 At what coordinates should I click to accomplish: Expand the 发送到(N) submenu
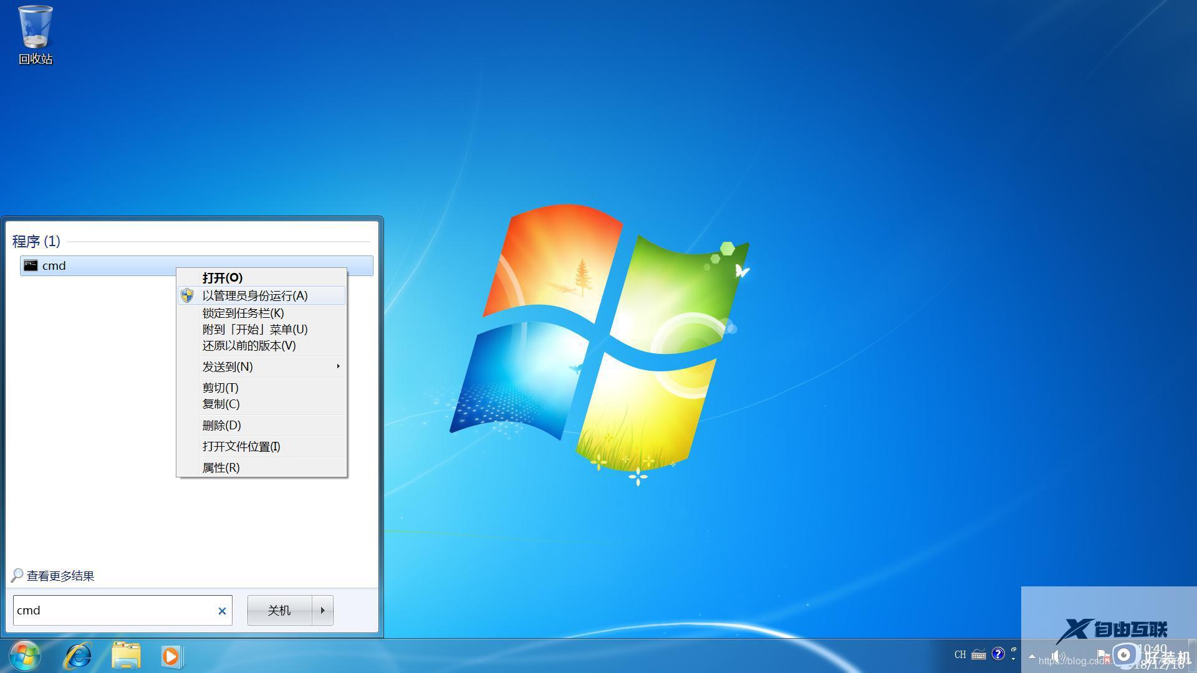click(261, 366)
